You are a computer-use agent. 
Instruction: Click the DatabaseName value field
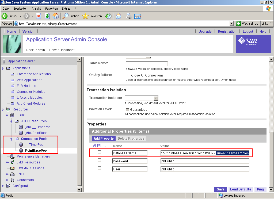(205, 153)
